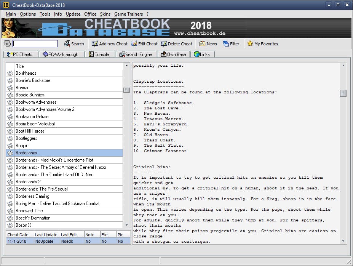Click the Note column header
This screenshot has width=353, height=266.
pos(92,235)
